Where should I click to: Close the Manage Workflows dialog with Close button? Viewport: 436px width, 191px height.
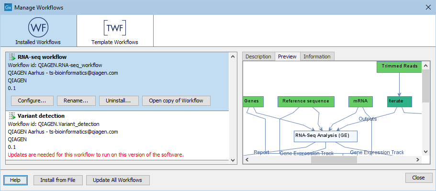click(x=418, y=178)
